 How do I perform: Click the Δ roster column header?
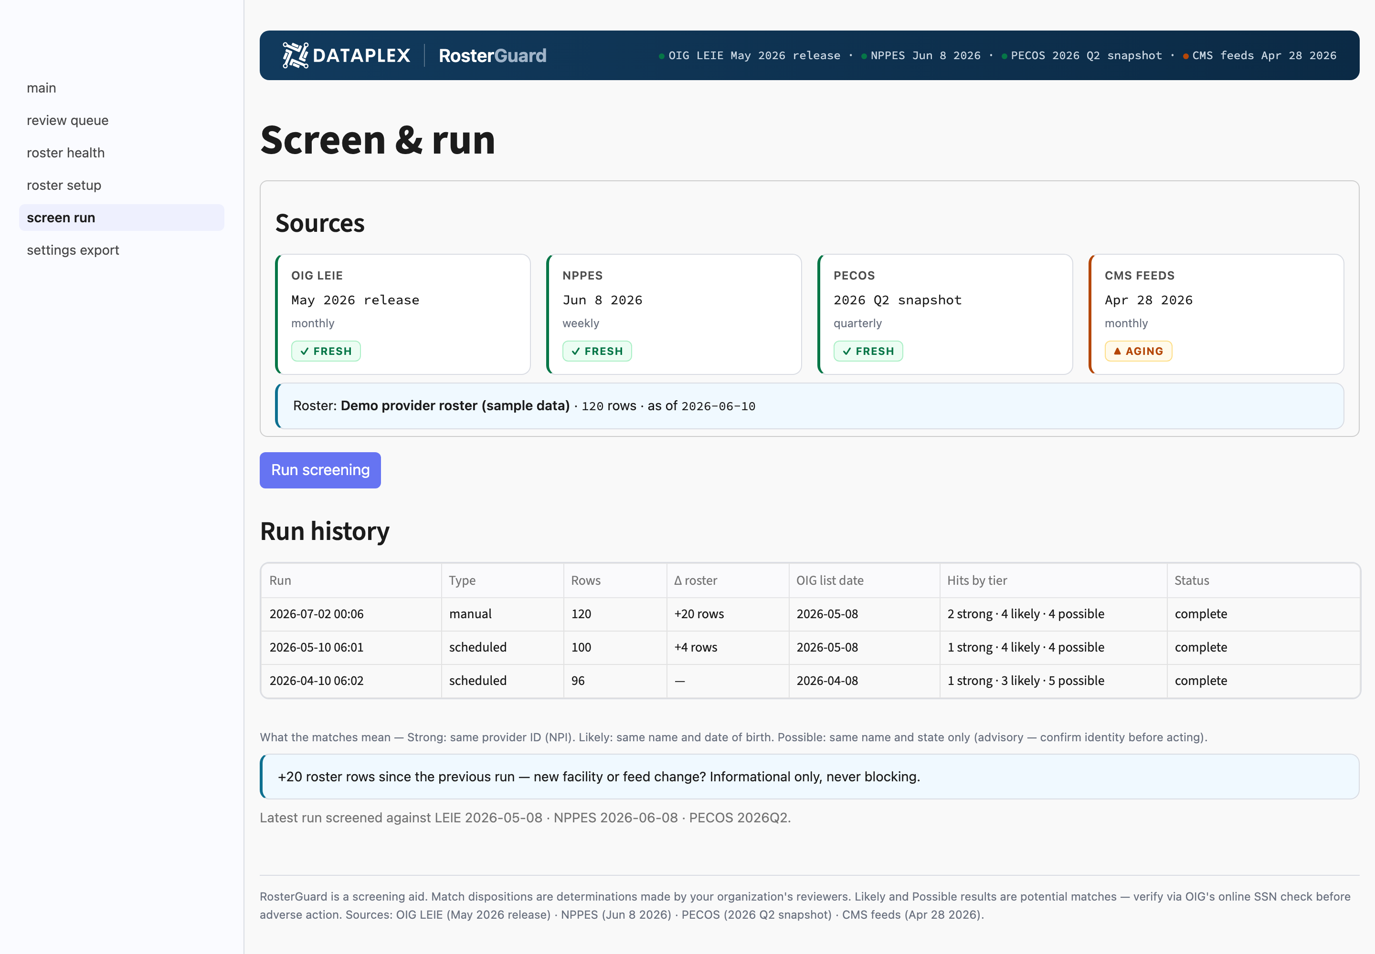pos(728,581)
